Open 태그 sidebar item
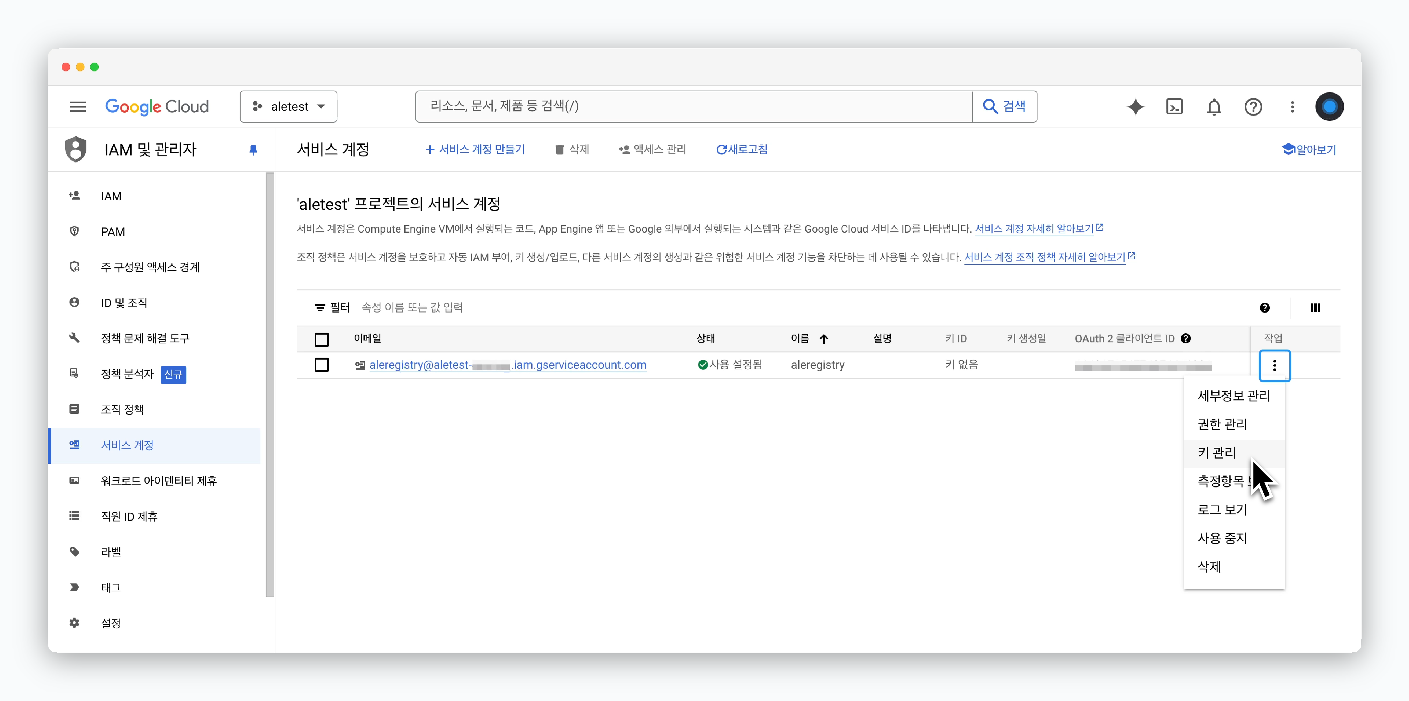The height and width of the screenshot is (701, 1409). pyautogui.click(x=154, y=587)
